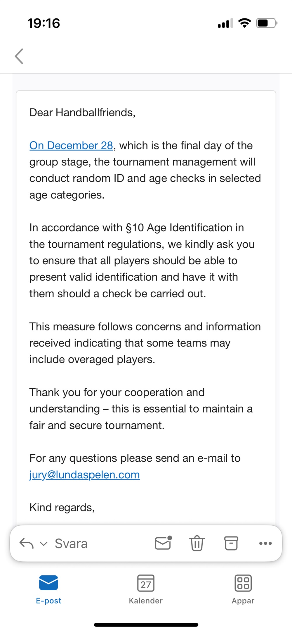Tap the home indicator bar
This screenshot has width=292, height=633.
pyautogui.click(x=146, y=625)
